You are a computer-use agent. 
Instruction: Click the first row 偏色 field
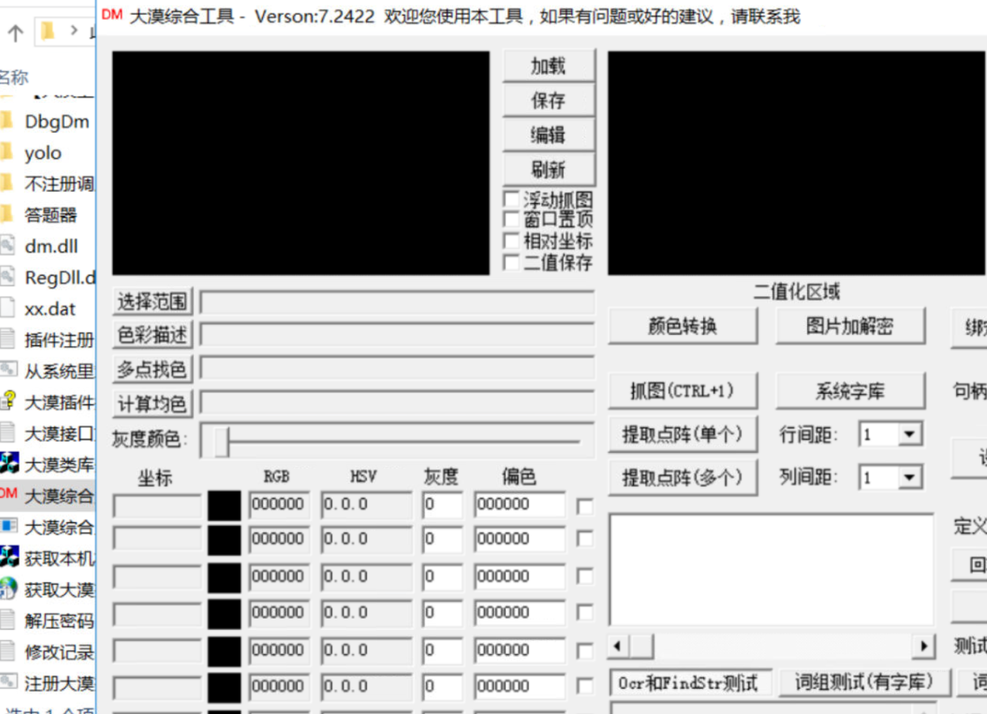[x=520, y=505]
